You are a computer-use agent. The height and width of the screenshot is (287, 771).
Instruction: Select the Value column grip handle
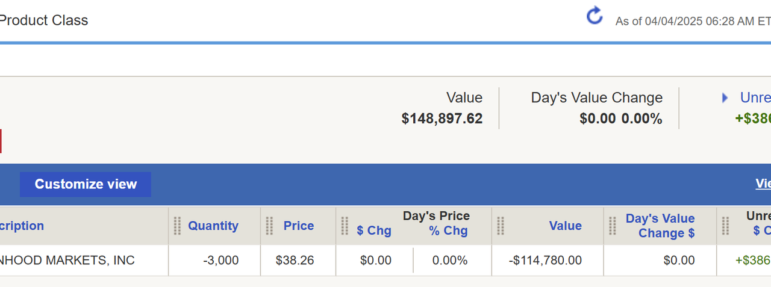pyautogui.click(x=500, y=226)
